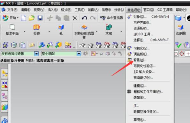This screenshot has width=190, height=123.
Task: Click the green checkmark finish icon
Action: point(179,45)
